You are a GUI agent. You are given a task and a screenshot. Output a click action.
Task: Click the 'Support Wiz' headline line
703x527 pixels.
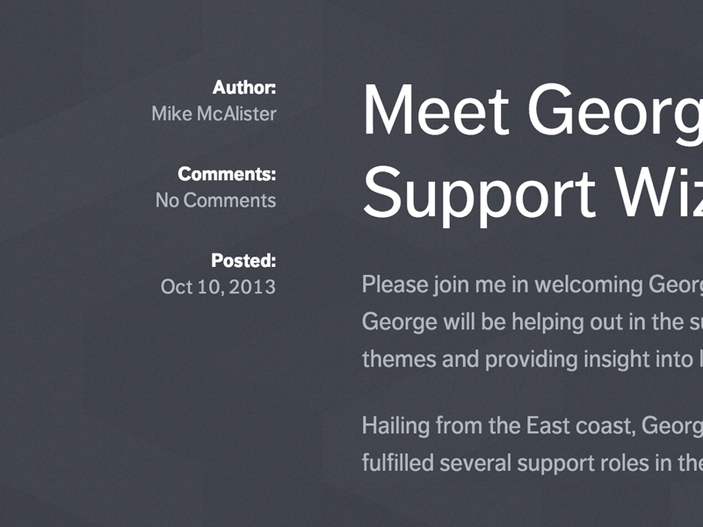click(532, 191)
